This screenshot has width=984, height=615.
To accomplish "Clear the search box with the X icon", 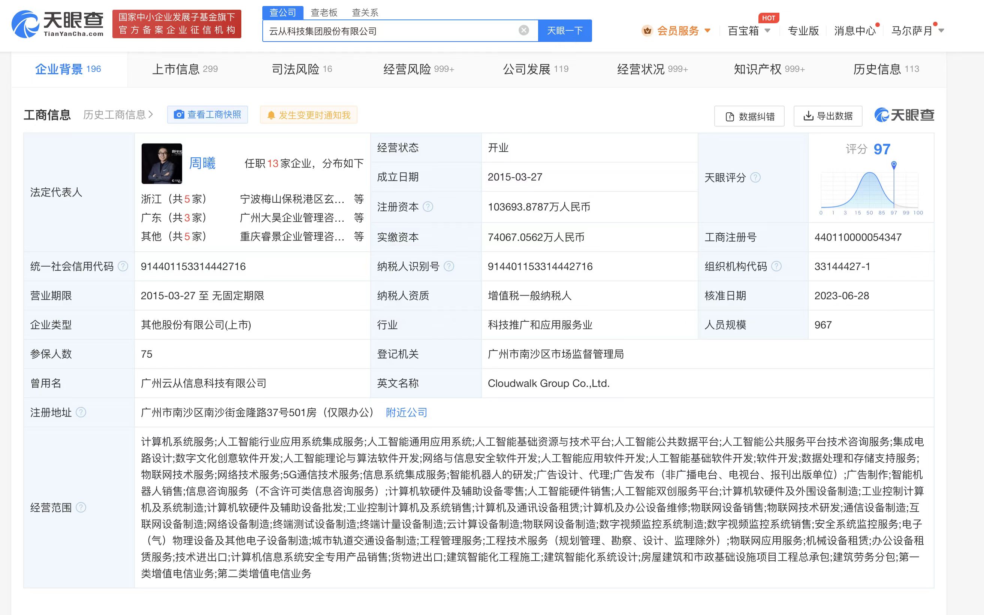I will pos(524,30).
